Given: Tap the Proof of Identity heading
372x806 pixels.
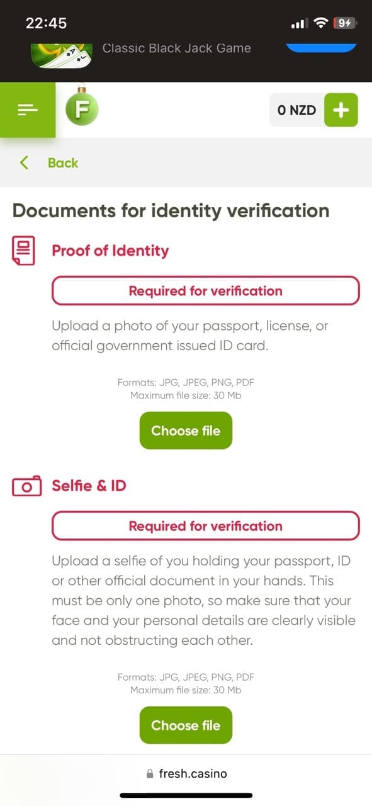Looking at the screenshot, I should (x=110, y=251).
